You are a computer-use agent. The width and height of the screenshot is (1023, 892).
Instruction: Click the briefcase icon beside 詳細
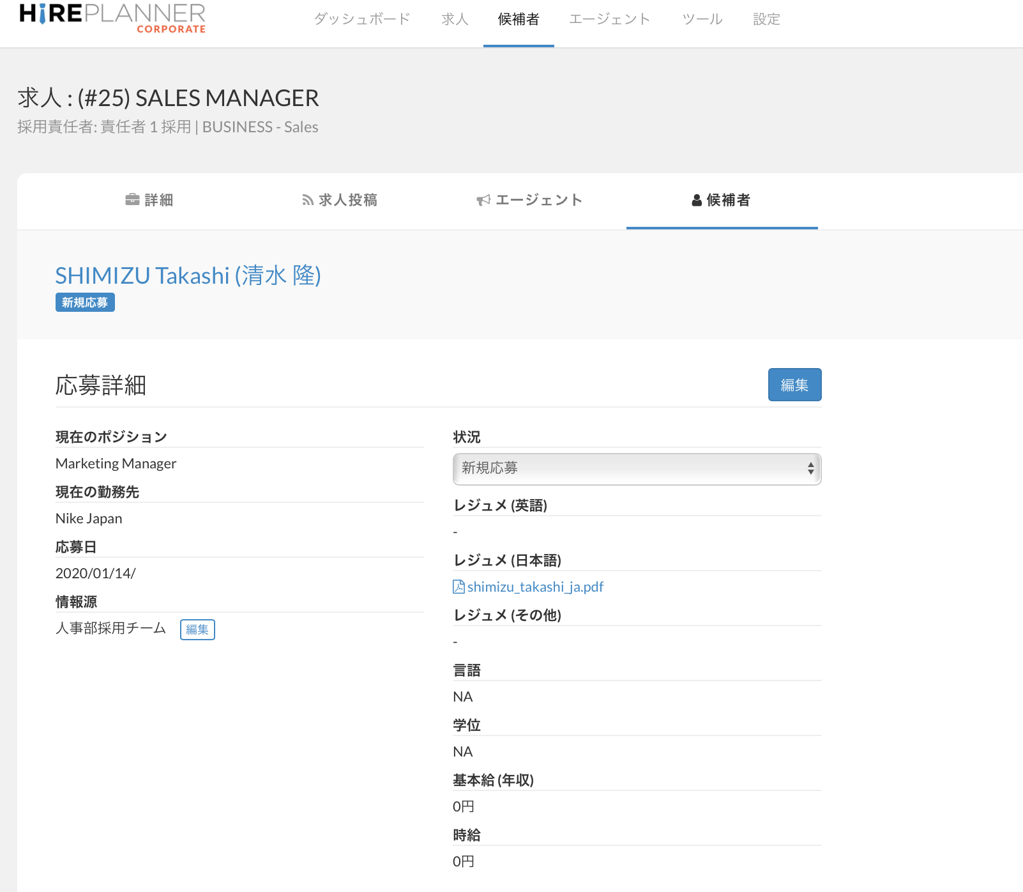click(132, 200)
